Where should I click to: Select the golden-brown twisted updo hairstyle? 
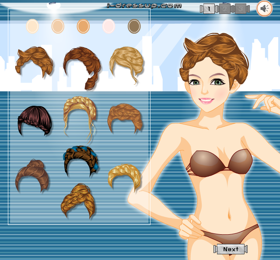78,201
